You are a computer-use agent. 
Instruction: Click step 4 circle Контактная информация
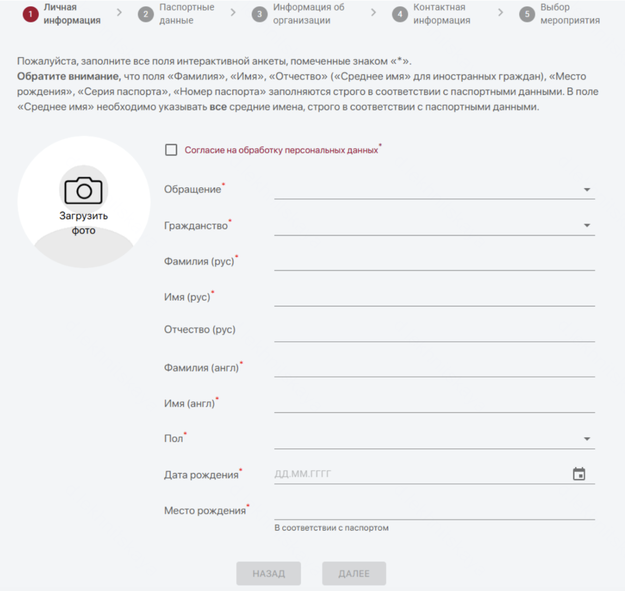(x=400, y=14)
